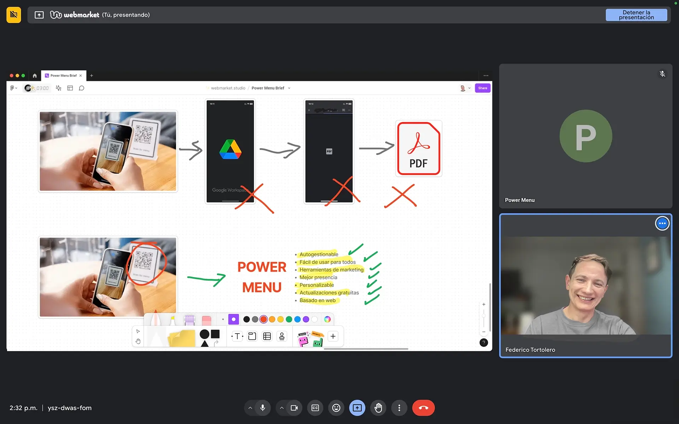Click the POWER MENU heading text
Viewport: 679px width, 424px height.
[x=262, y=277]
